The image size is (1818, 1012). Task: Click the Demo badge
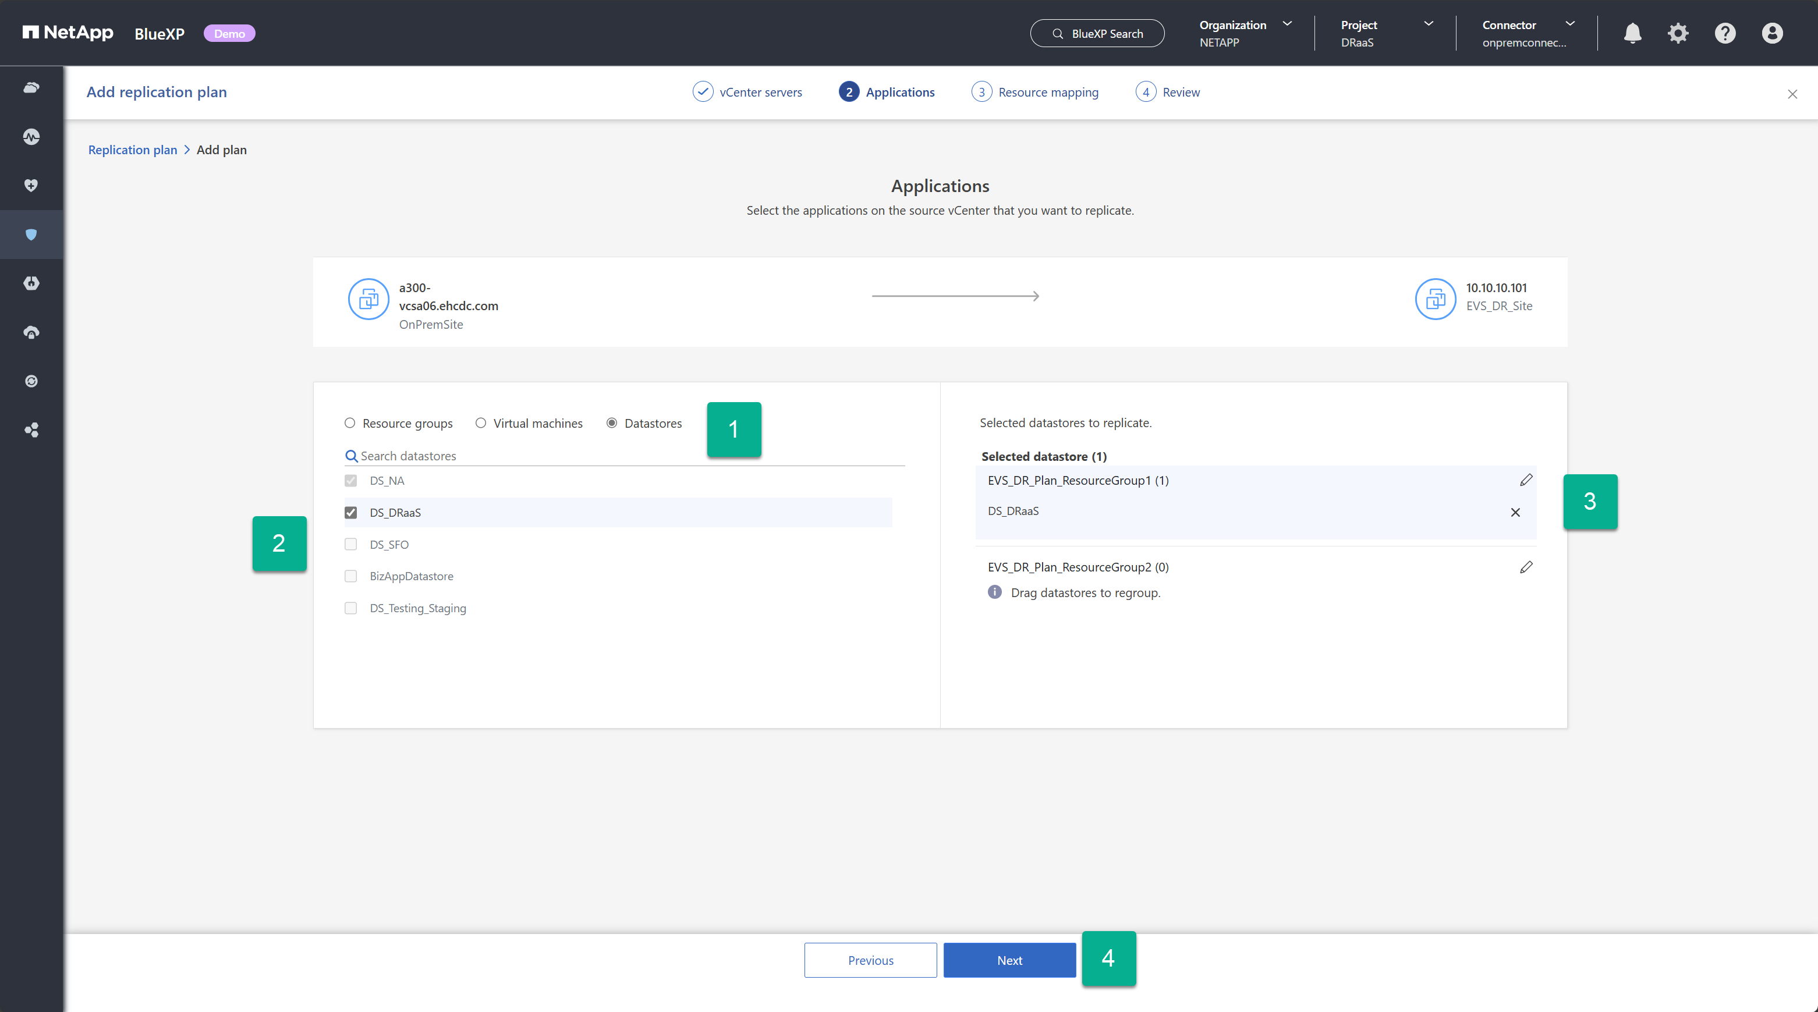229,33
